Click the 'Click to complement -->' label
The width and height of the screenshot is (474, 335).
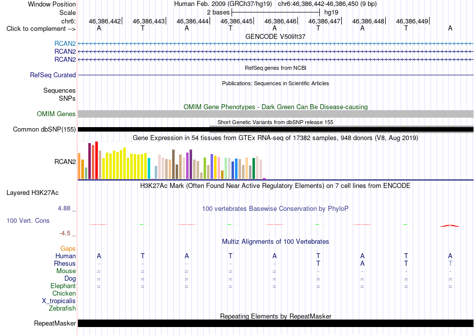tap(41, 29)
